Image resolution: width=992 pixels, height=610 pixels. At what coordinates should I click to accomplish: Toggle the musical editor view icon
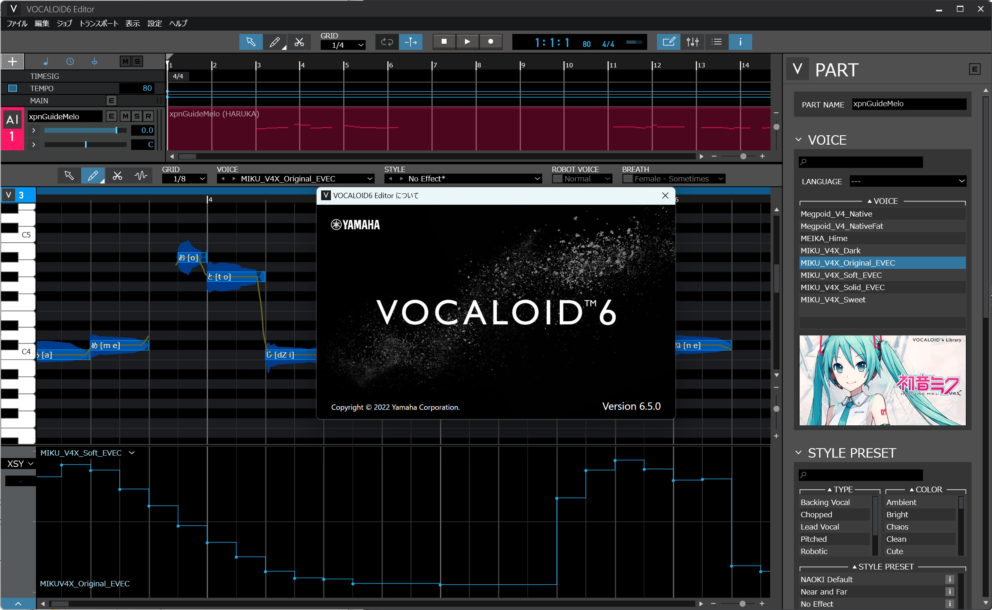point(668,42)
